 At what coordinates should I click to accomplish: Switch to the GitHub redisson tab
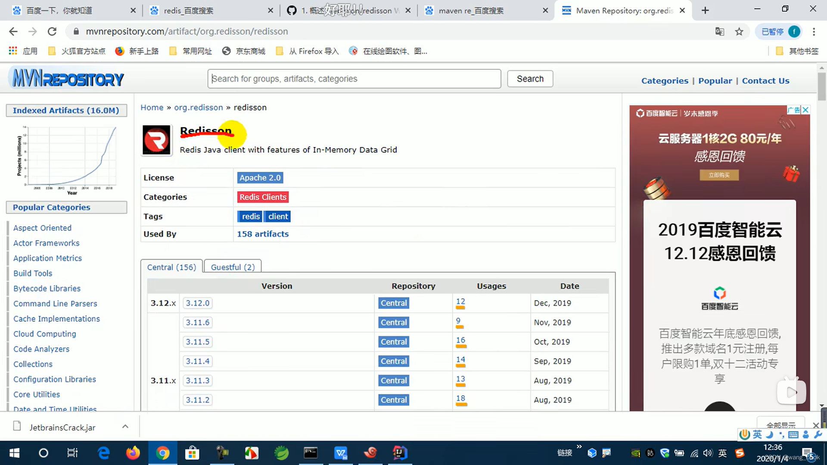pos(348,10)
